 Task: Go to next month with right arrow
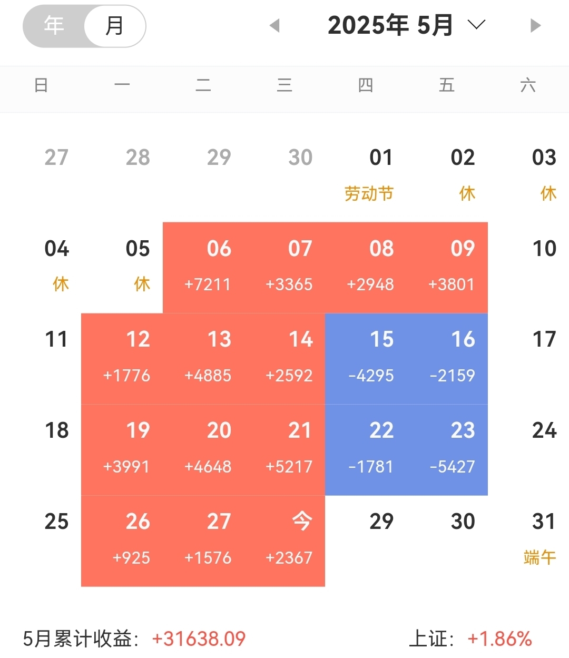point(535,25)
